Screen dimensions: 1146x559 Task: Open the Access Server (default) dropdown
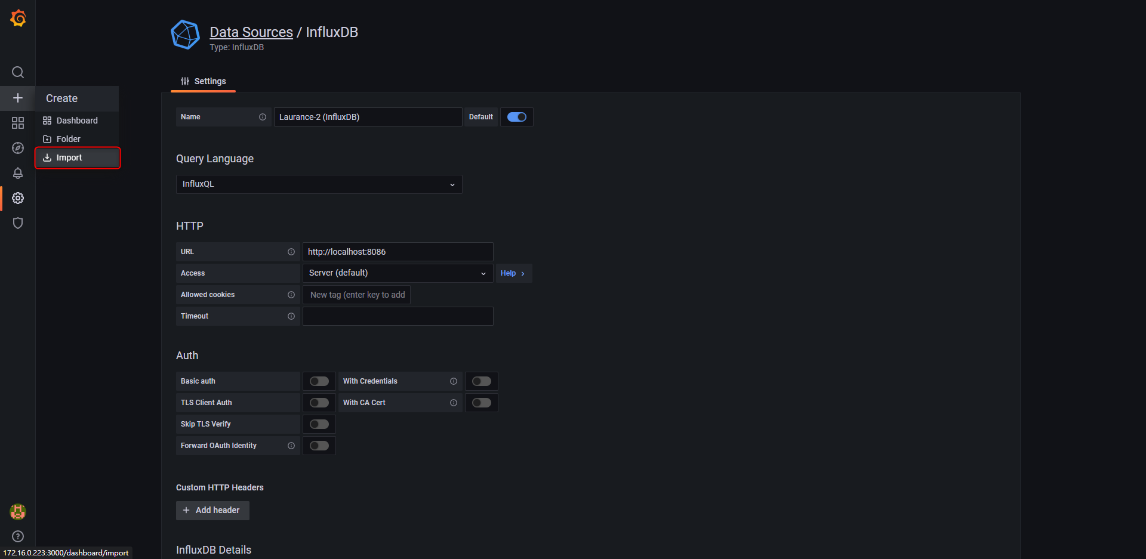tap(398, 273)
